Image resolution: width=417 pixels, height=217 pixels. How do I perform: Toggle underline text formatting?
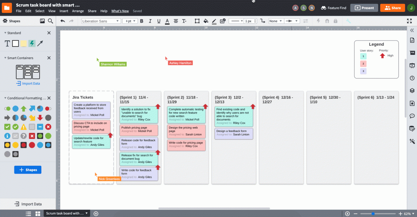[x=159, y=21]
